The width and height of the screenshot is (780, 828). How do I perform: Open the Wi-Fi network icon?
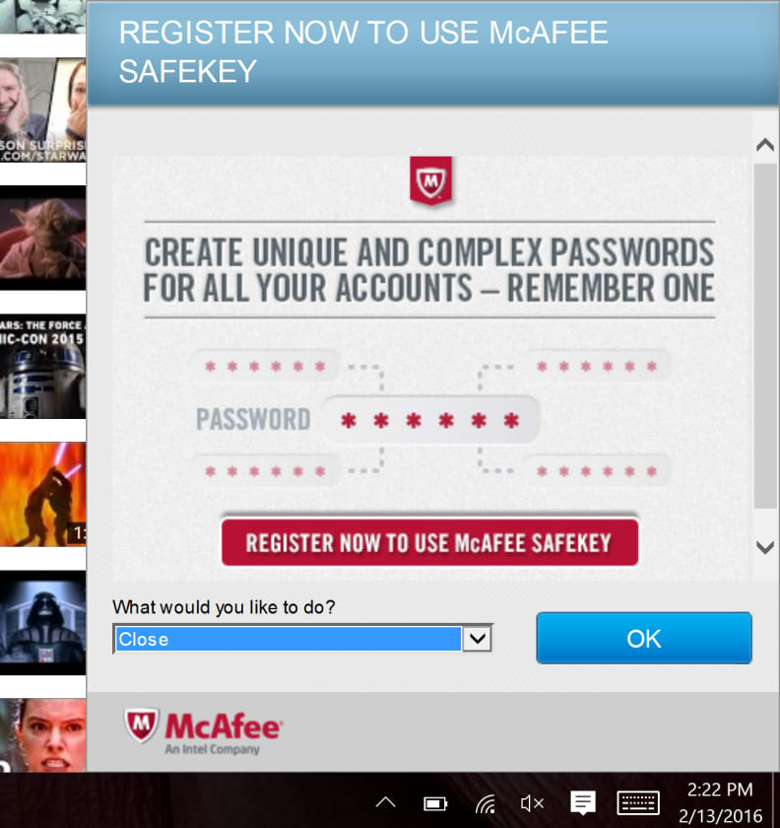click(485, 803)
